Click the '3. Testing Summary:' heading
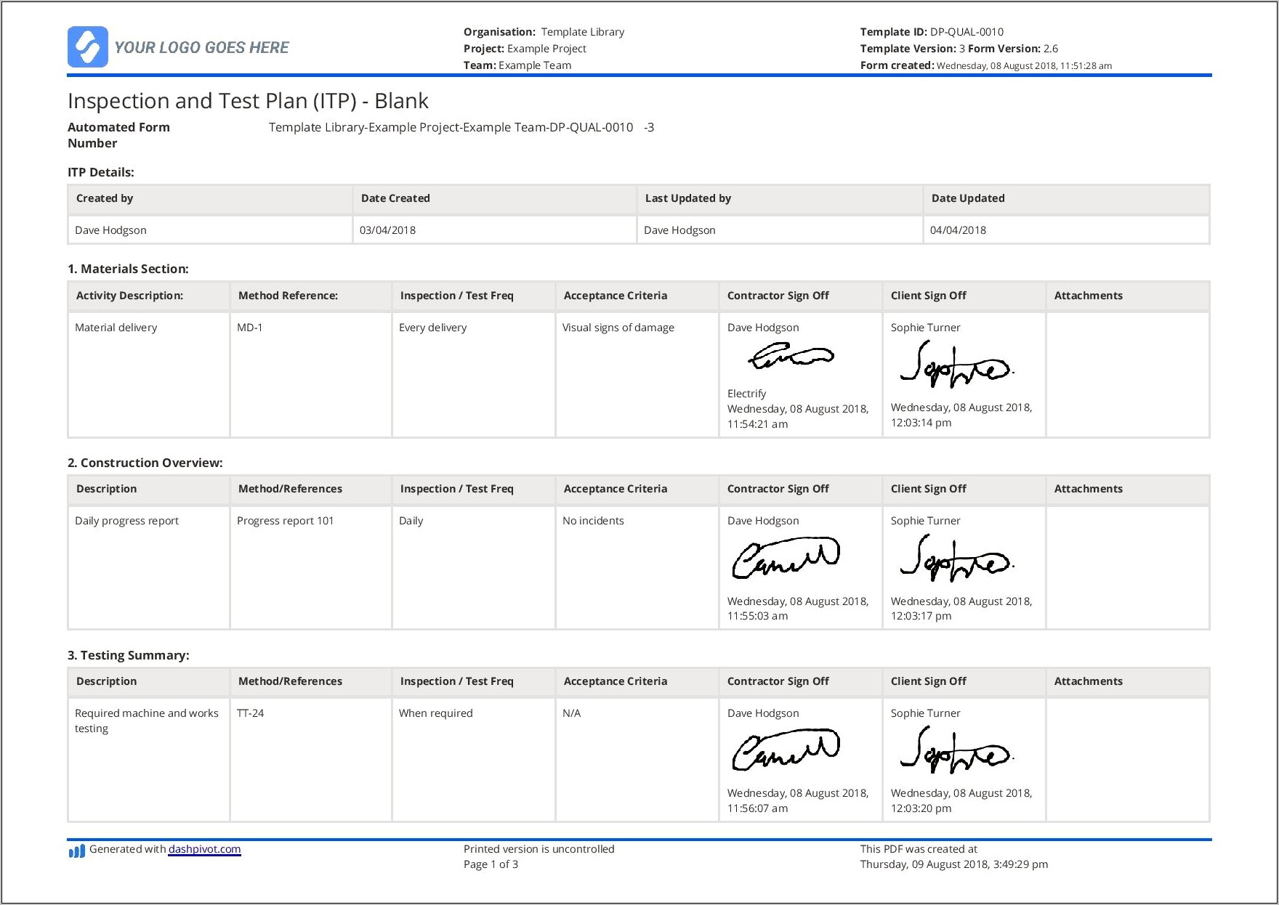 129,655
